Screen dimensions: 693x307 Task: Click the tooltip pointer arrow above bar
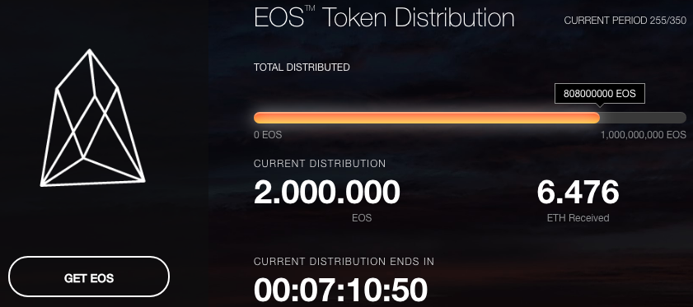tap(599, 105)
